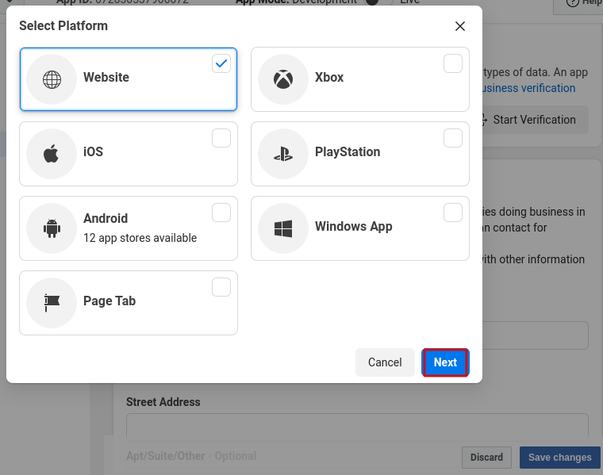603x475 pixels.
Task: Check the Android platform checkbox
Action: click(221, 213)
